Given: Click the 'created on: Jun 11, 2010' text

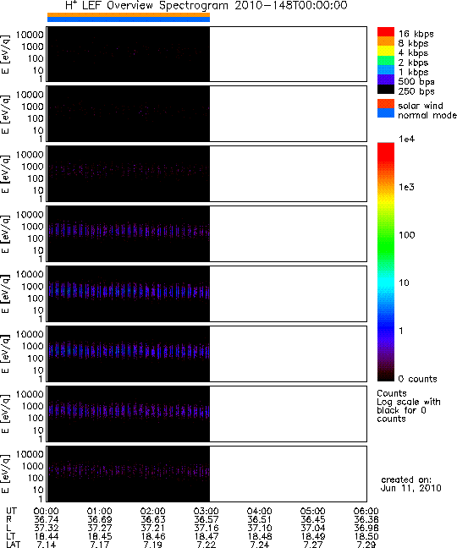Looking at the screenshot, I should pos(410,484).
